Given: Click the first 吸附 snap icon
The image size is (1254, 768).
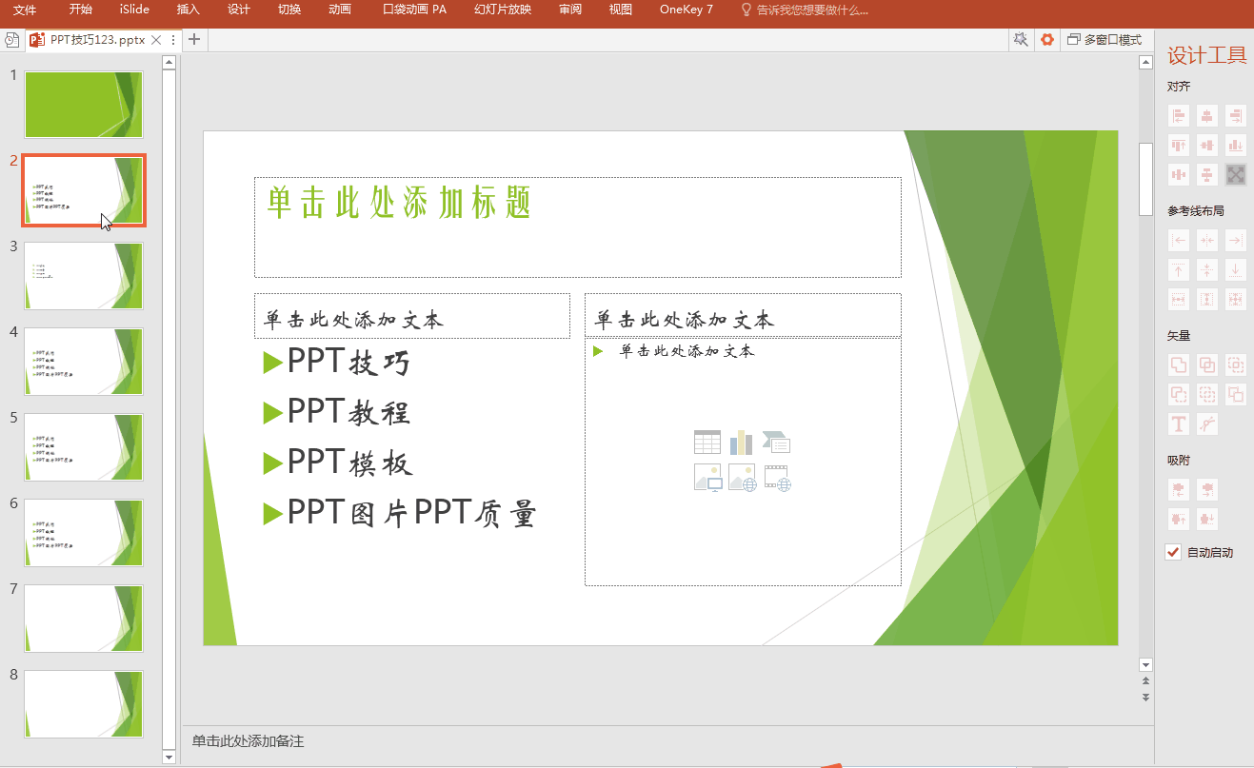Looking at the screenshot, I should [1178, 488].
